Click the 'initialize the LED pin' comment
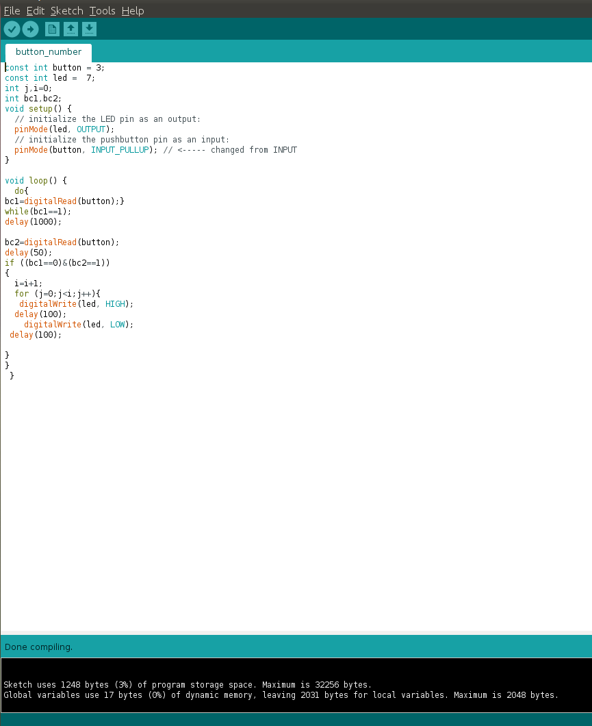Screen dimensions: 592x726 107,119
